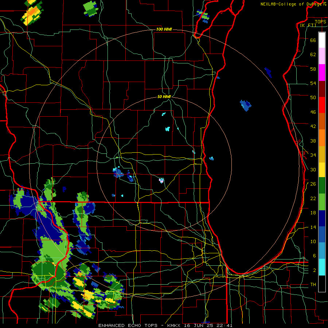This screenshot has width=328, height=328.
Task: Click the 22 value on the legend
Action: (x=313, y=198)
